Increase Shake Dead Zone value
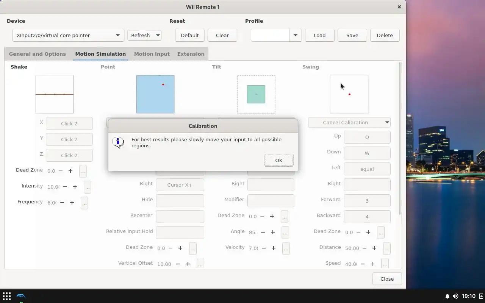 [70, 171]
